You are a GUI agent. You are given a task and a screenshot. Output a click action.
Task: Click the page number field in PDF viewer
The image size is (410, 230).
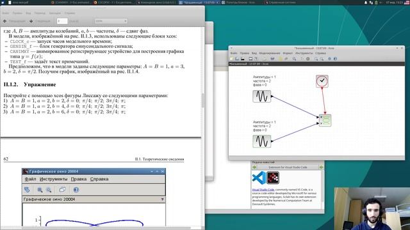click(x=62, y=21)
